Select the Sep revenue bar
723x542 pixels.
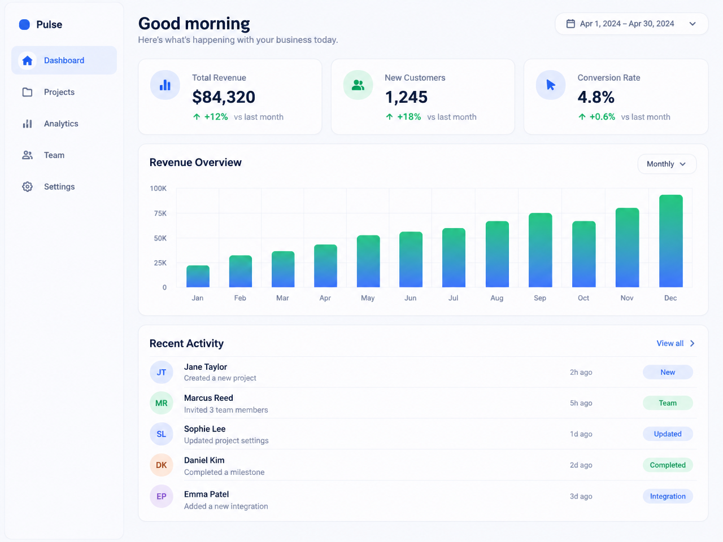tap(540, 250)
